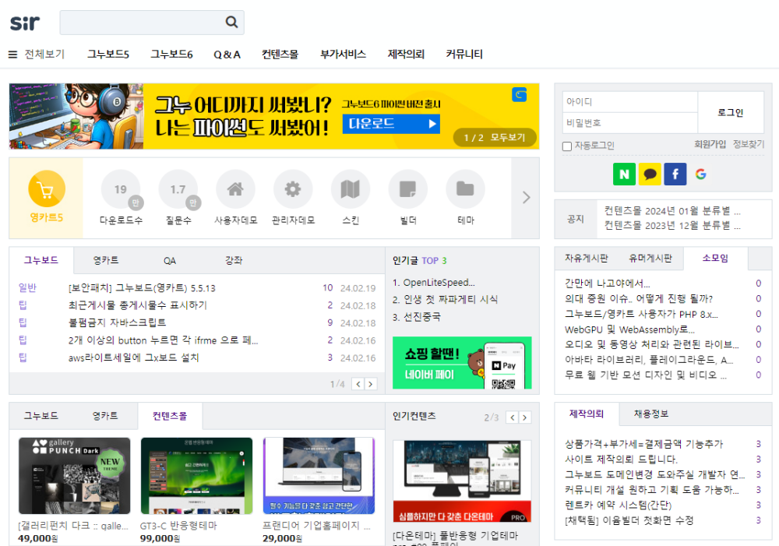Viewport: 779px width, 546px height.
Task: Click the 다운로드수 19만 circle icon
Action: click(121, 189)
